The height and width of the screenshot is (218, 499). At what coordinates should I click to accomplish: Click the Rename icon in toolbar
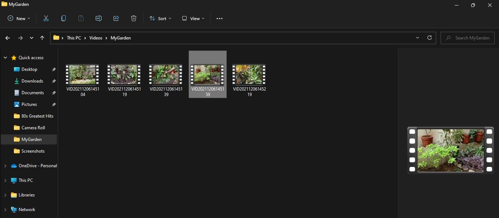[99, 18]
